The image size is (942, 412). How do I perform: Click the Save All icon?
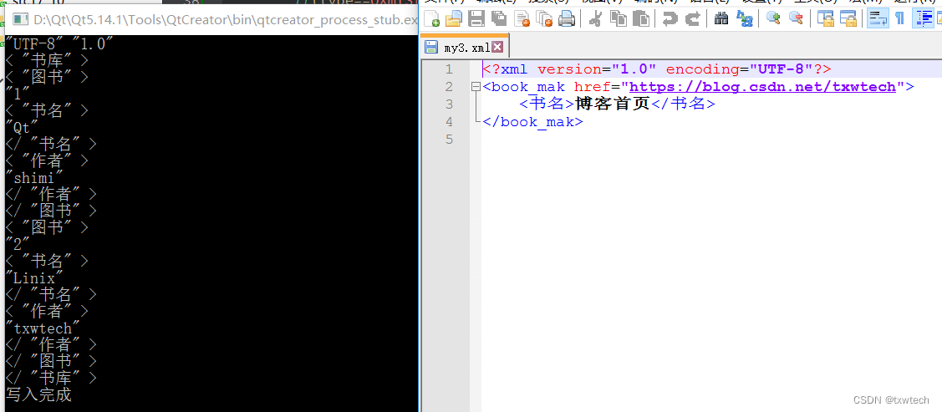tap(499, 18)
